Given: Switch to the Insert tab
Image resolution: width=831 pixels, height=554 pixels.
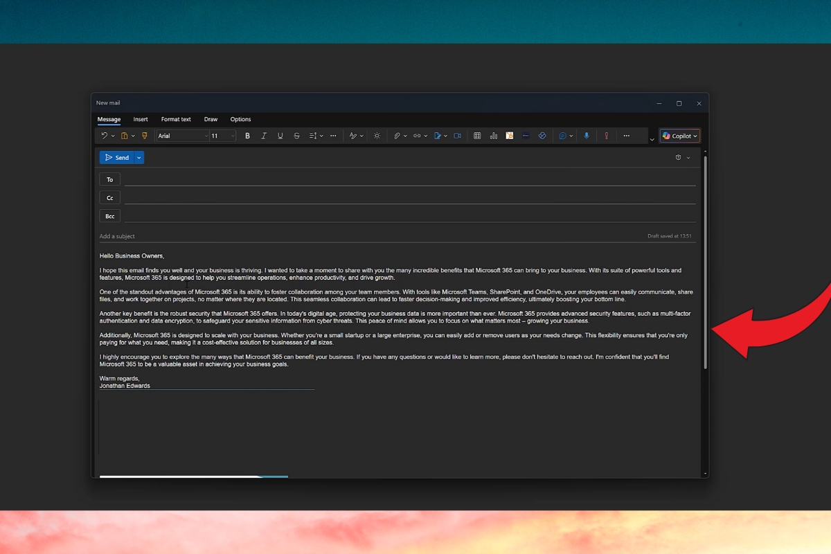Looking at the screenshot, I should point(141,119).
